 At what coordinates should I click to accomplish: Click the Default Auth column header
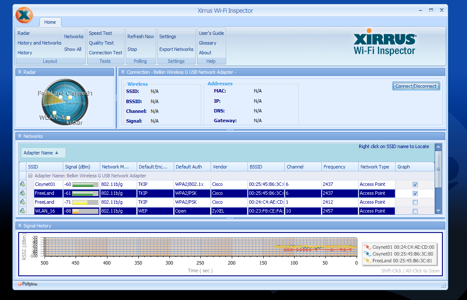pyautogui.click(x=192, y=167)
